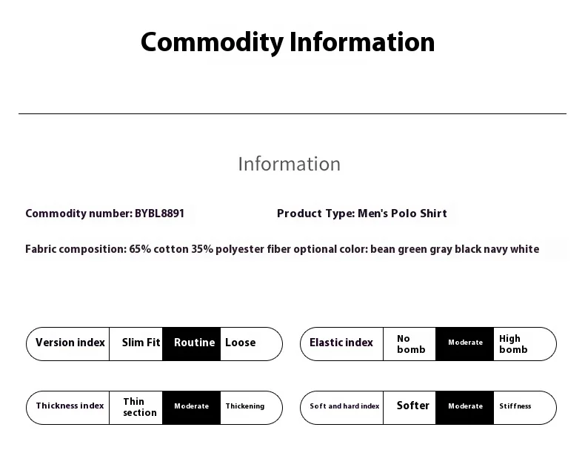The height and width of the screenshot is (453, 585).
Task: Choose Moderate in the Elastic index row
Action: click(465, 343)
